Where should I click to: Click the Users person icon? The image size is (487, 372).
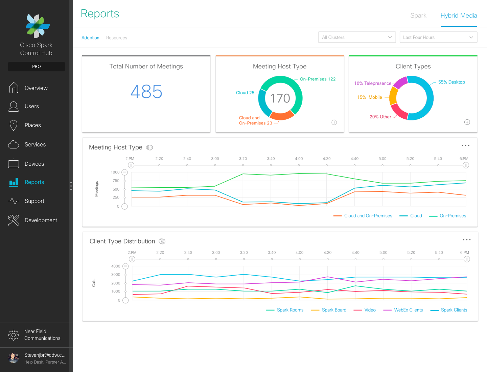[14, 107]
